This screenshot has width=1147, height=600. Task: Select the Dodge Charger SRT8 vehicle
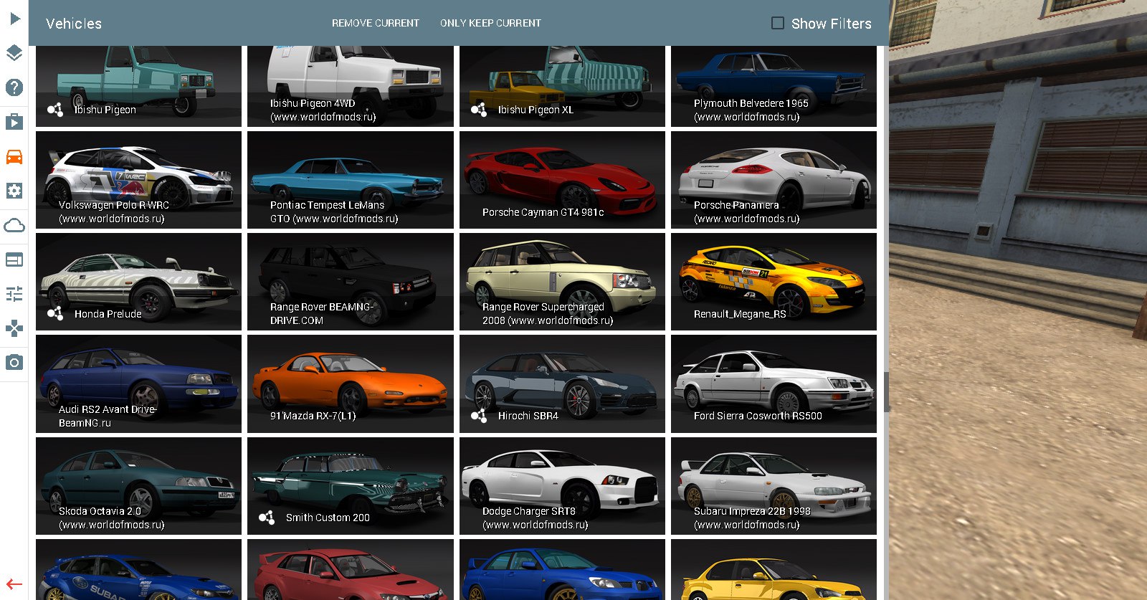[562, 486]
